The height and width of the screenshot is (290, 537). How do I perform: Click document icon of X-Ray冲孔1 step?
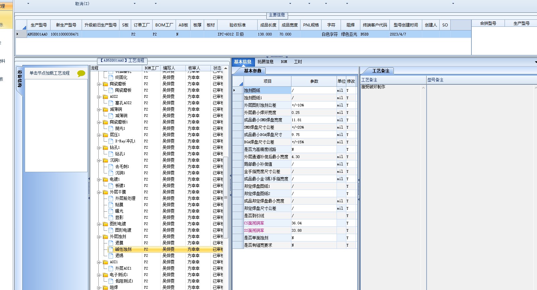[x=111, y=141]
